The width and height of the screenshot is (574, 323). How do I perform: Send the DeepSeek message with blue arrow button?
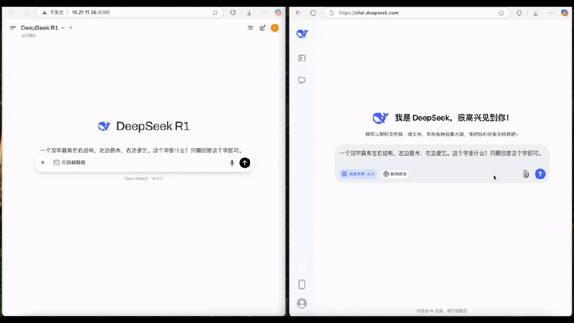540,174
